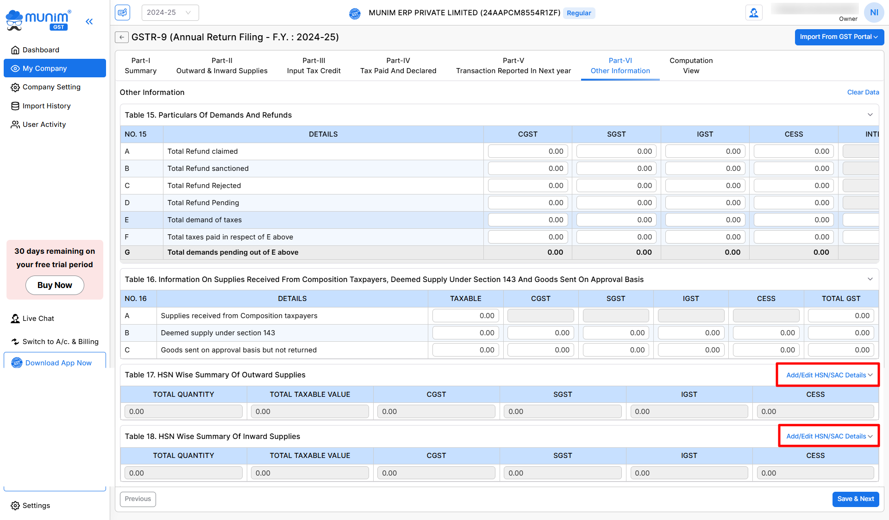Click CGST field for Total Refund claimed
889x520 pixels.
[x=527, y=151]
